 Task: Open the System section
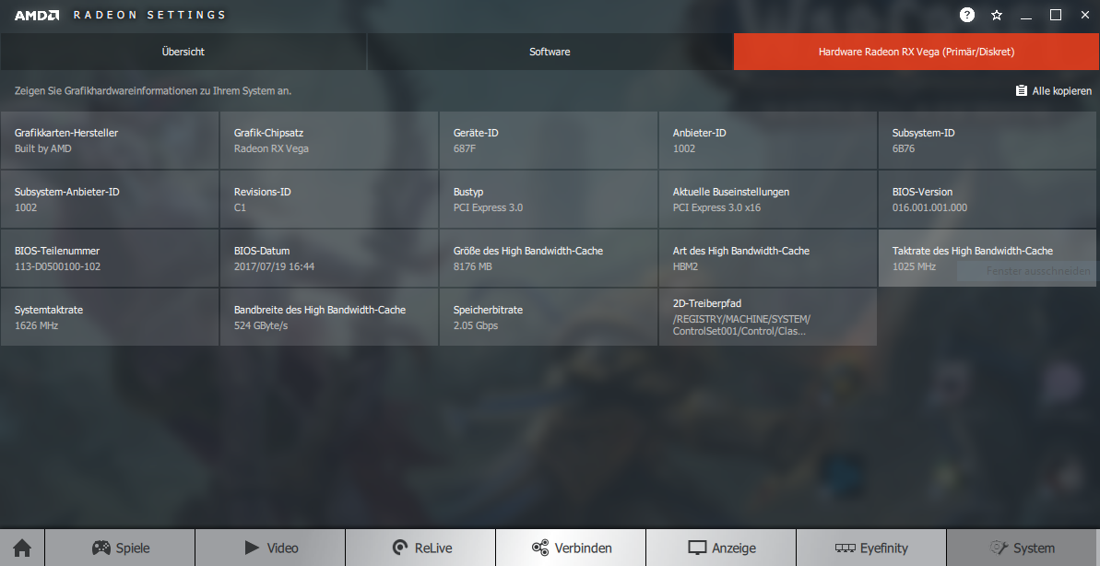1023,548
